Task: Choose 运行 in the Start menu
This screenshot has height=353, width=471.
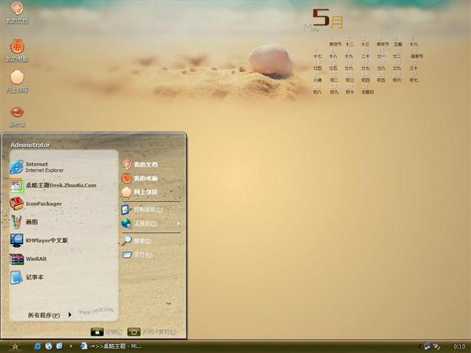Action: point(141,254)
